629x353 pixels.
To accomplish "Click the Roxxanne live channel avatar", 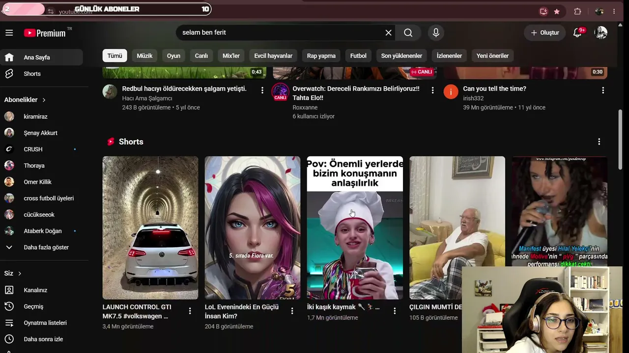I will (280, 92).
